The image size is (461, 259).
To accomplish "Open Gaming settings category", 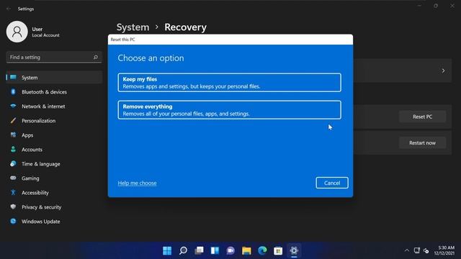I will coord(54,178).
